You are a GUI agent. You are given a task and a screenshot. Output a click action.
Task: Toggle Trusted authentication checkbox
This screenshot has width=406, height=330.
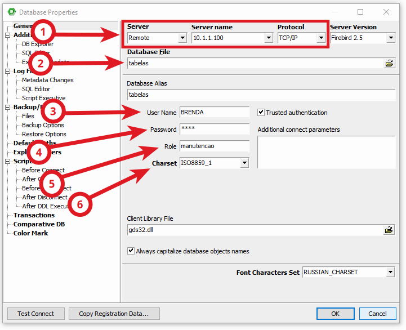click(261, 113)
